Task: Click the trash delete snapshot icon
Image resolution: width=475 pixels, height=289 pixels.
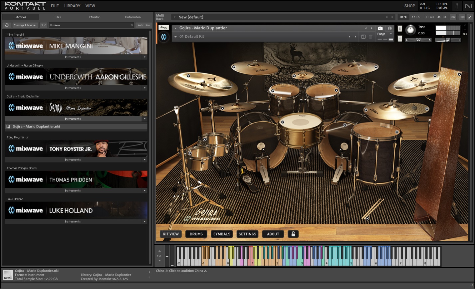Action: point(370,37)
